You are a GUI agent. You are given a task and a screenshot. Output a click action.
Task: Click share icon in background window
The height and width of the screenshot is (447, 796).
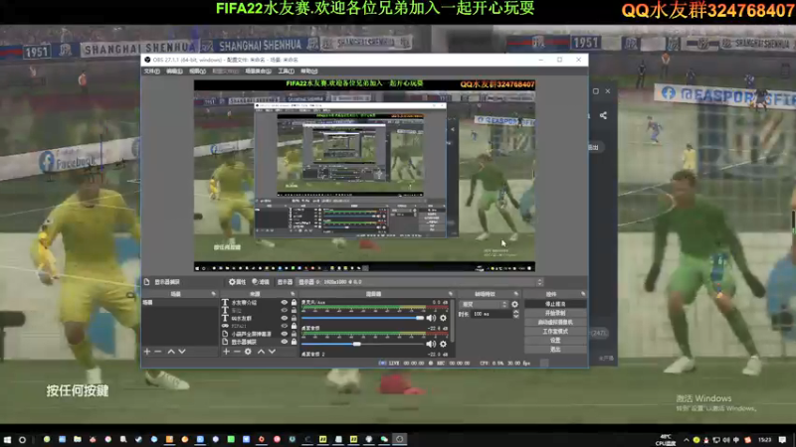point(603,115)
